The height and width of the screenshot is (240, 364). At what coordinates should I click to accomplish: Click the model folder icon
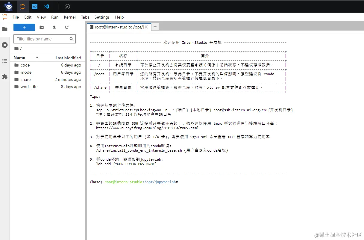pos(16,72)
